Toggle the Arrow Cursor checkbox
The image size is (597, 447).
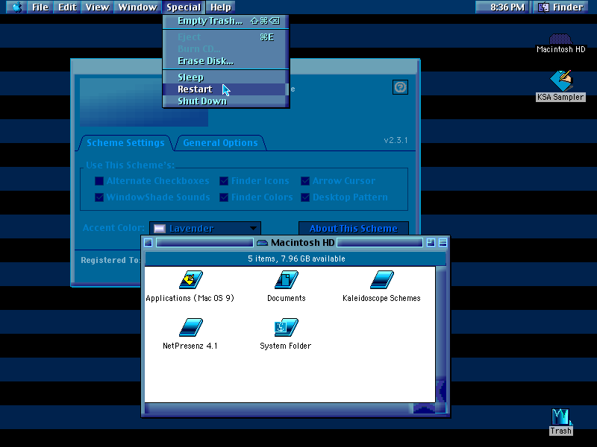pyautogui.click(x=305, y=181)
